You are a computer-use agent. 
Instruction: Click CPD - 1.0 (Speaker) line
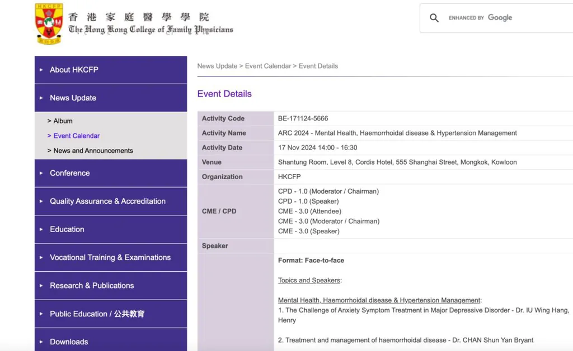(308, 201)
